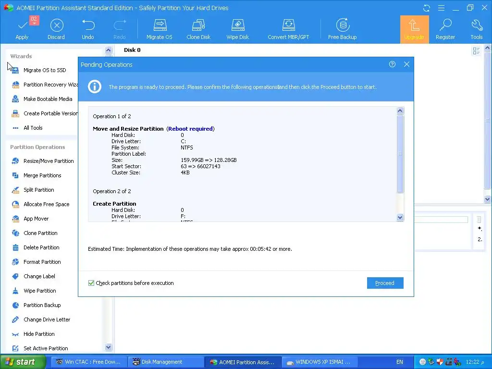
Task: Click the Undo toolbar icon
Action: point(88,29)
